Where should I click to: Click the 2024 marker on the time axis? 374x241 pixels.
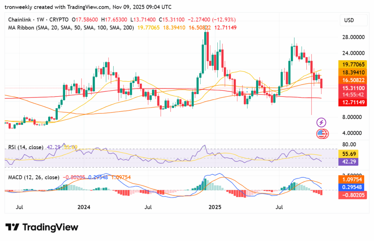[x=84, y=207]
